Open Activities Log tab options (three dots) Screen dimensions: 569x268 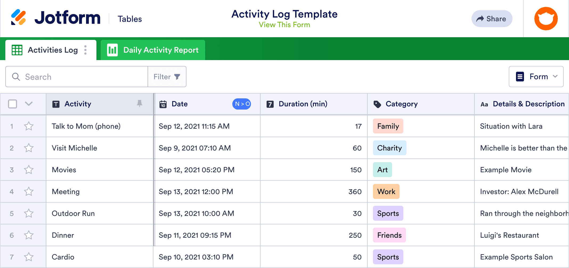86,50
